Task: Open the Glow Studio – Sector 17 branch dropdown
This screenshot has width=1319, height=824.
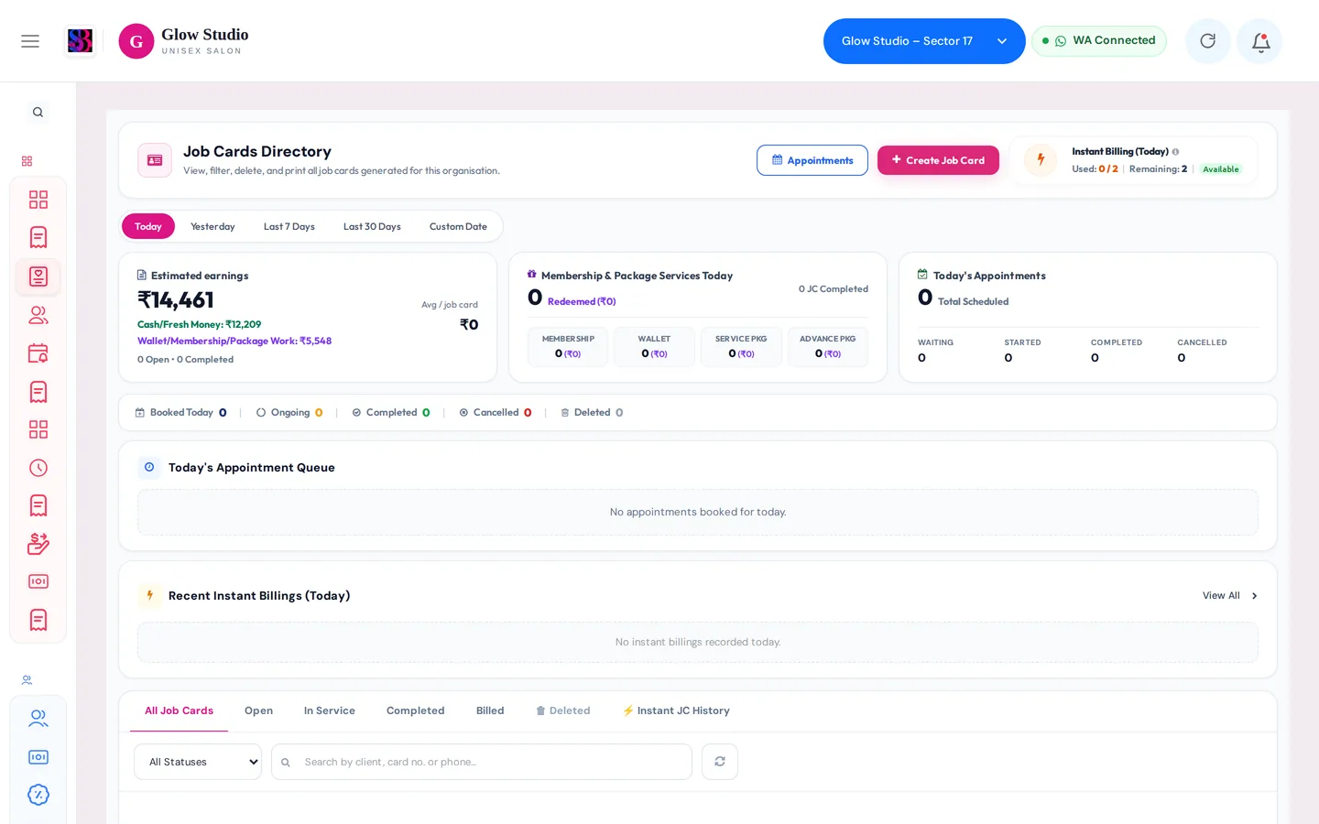Action: (924, 41)
